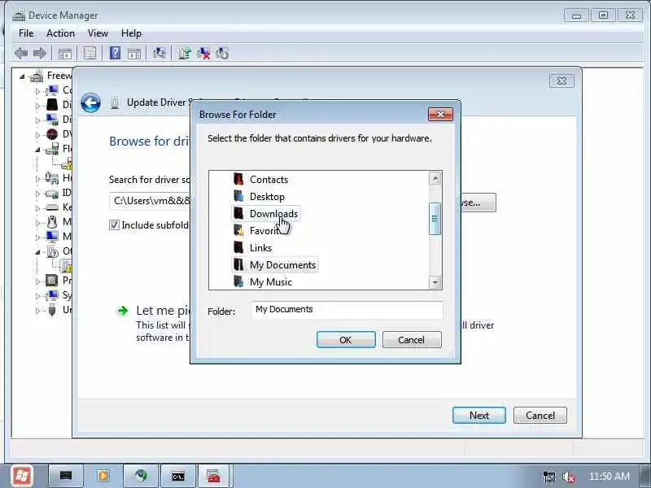Click the show/hide console tree toolbar icon
Screen dimensions: 651x488
[65, 53]
